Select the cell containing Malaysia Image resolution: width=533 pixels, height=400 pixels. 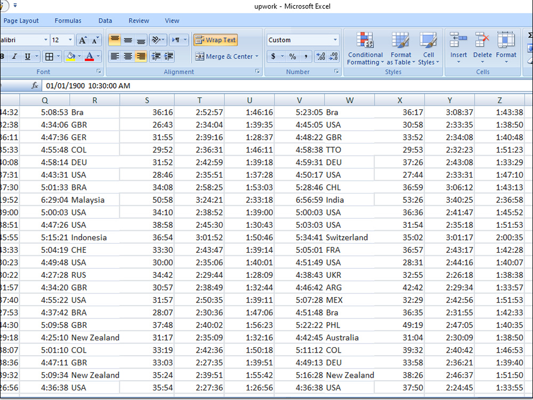tap(95, 200)
